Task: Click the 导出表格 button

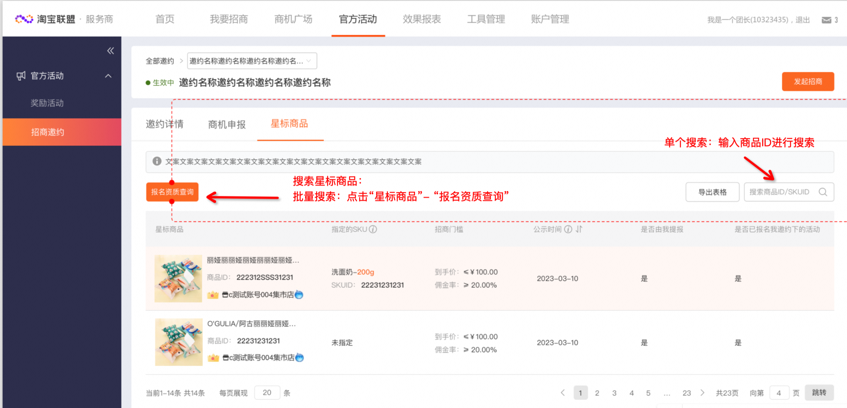Action: [x=712, y=192]
